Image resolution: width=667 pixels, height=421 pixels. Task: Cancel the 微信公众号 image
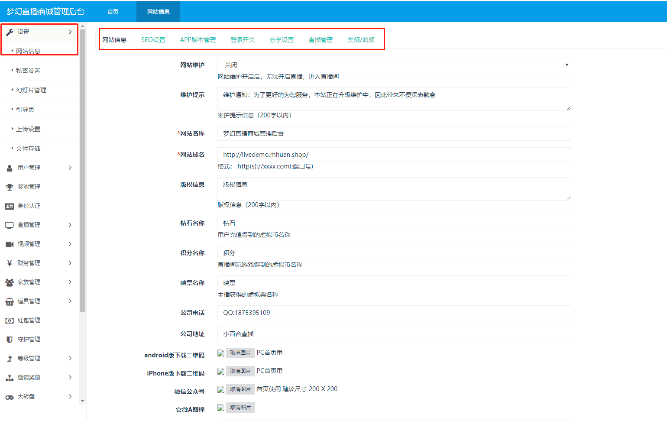click(x=240, y=389)
